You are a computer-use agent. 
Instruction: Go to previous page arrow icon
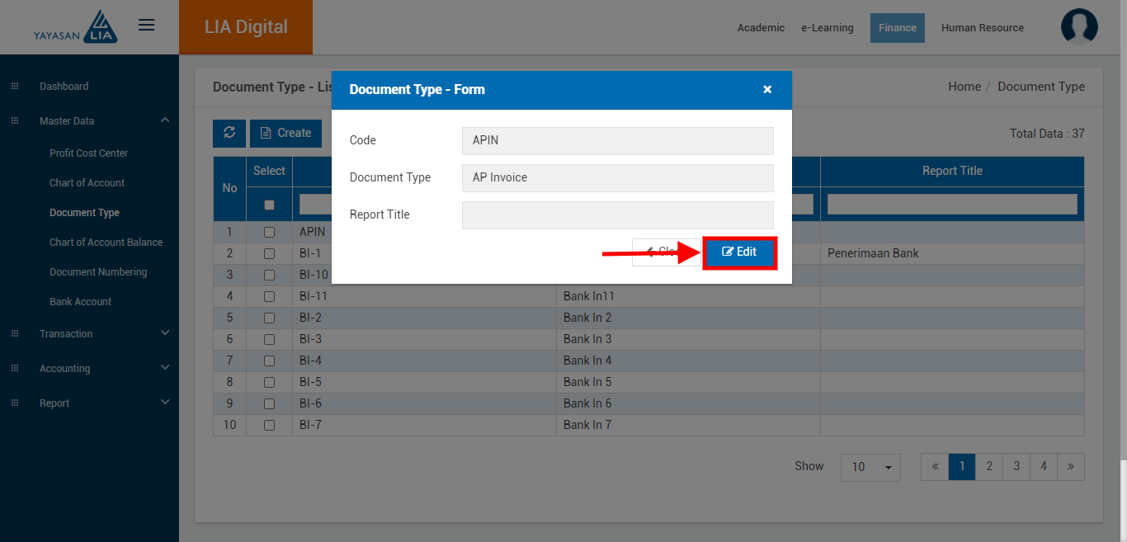point(935,467)
